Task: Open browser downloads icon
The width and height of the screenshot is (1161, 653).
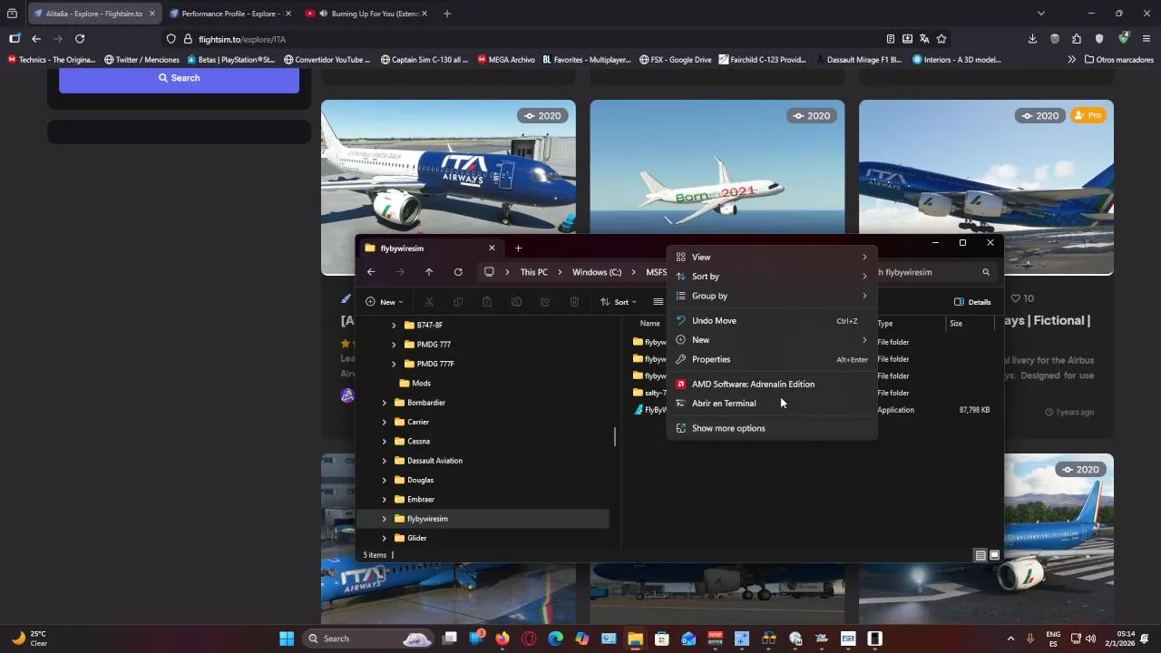Action: 1032,39
